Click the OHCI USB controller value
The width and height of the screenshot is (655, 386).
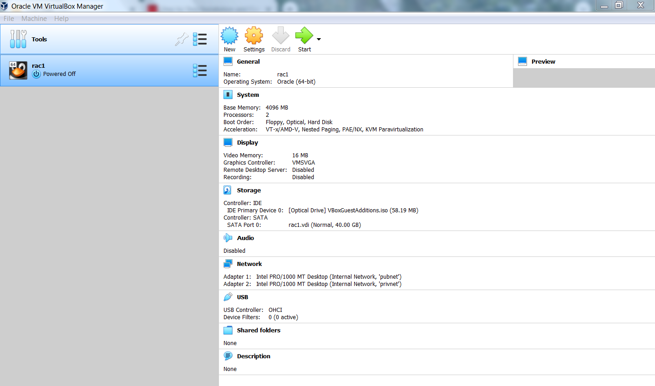pyautogui.click(x=275, y=310)
